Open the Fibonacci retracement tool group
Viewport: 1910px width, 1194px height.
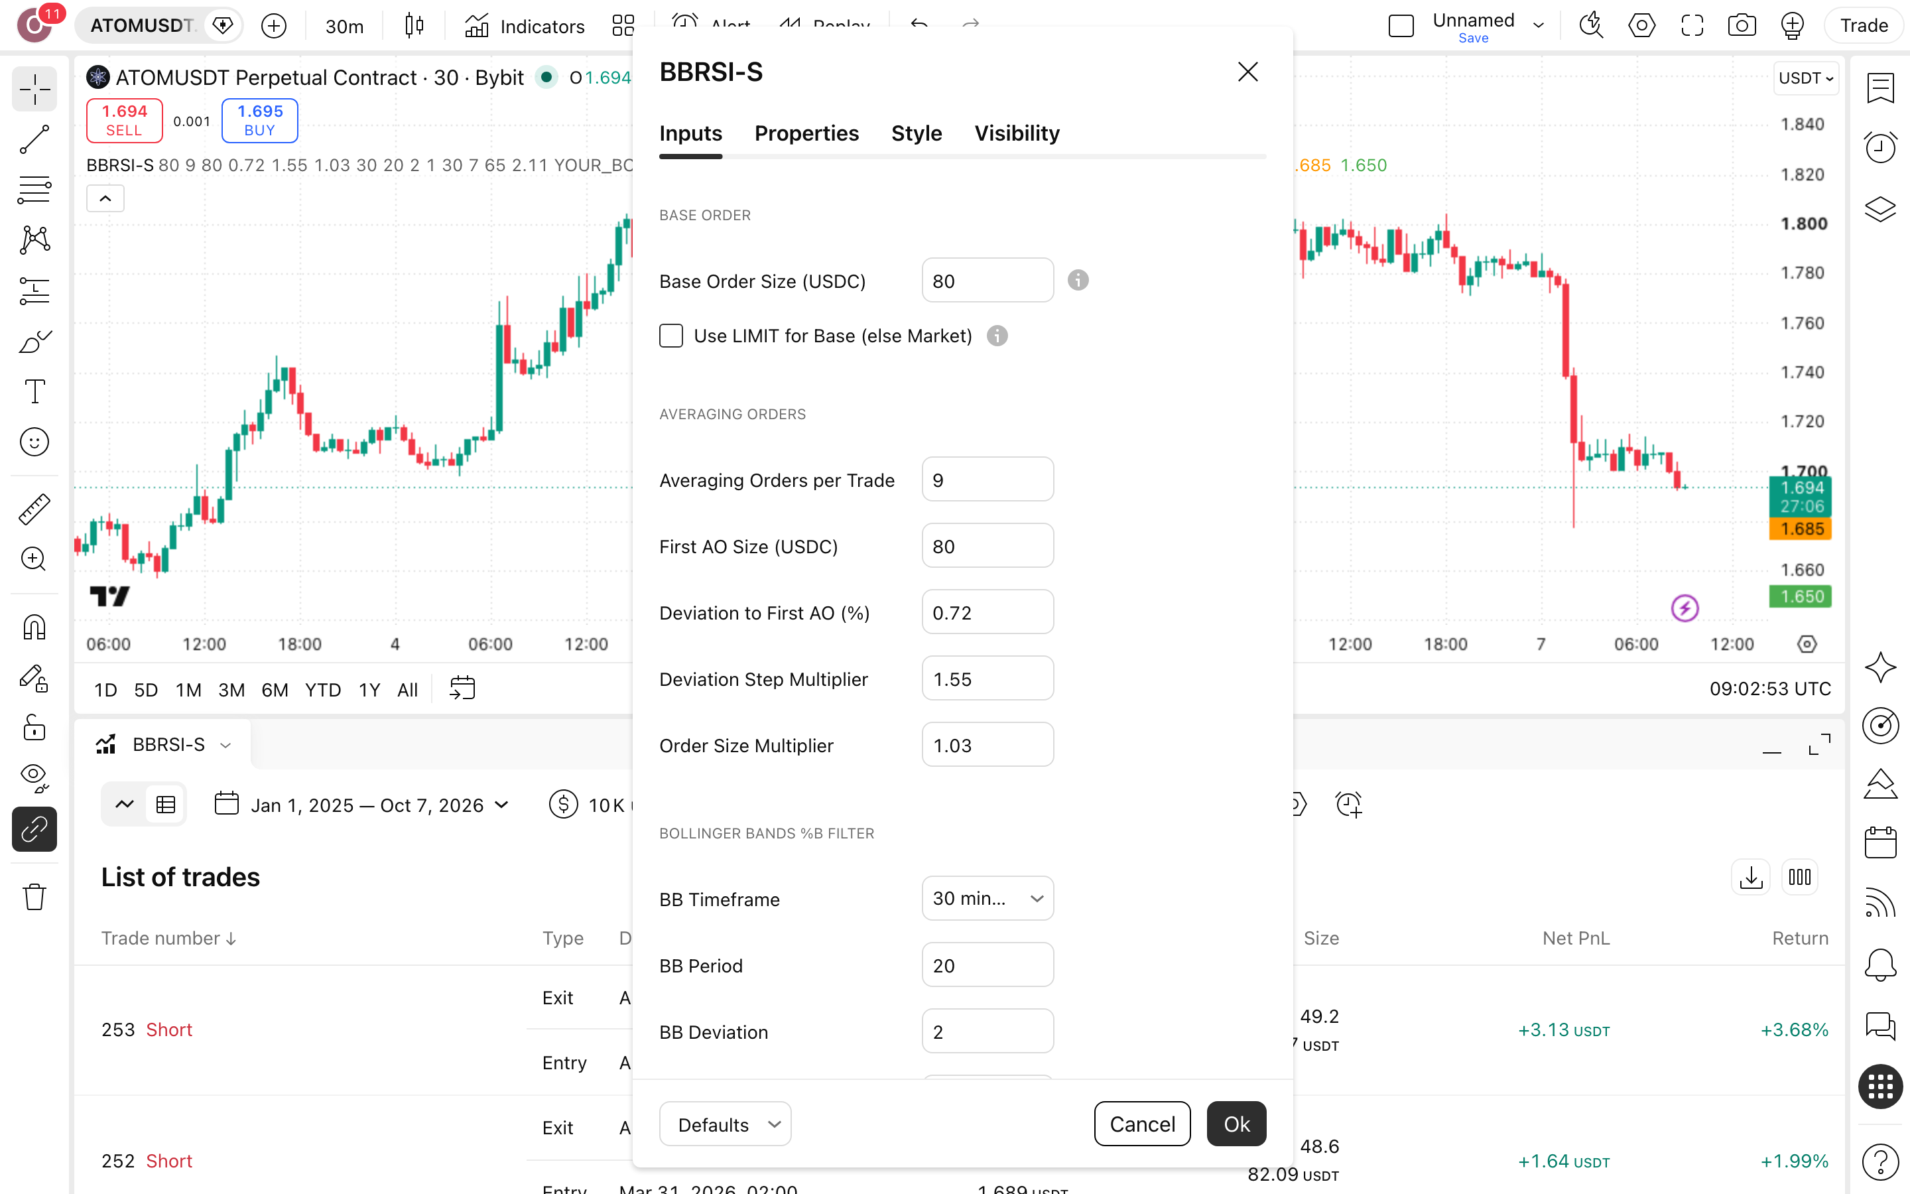(34, 190)
